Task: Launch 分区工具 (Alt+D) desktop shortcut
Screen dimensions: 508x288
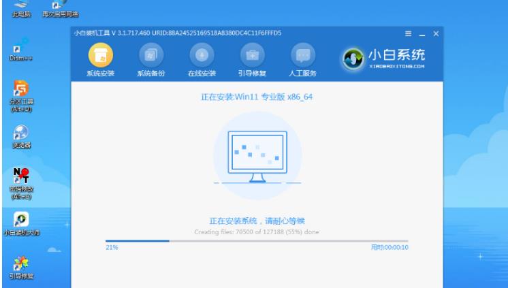Action: coord(21,96)
